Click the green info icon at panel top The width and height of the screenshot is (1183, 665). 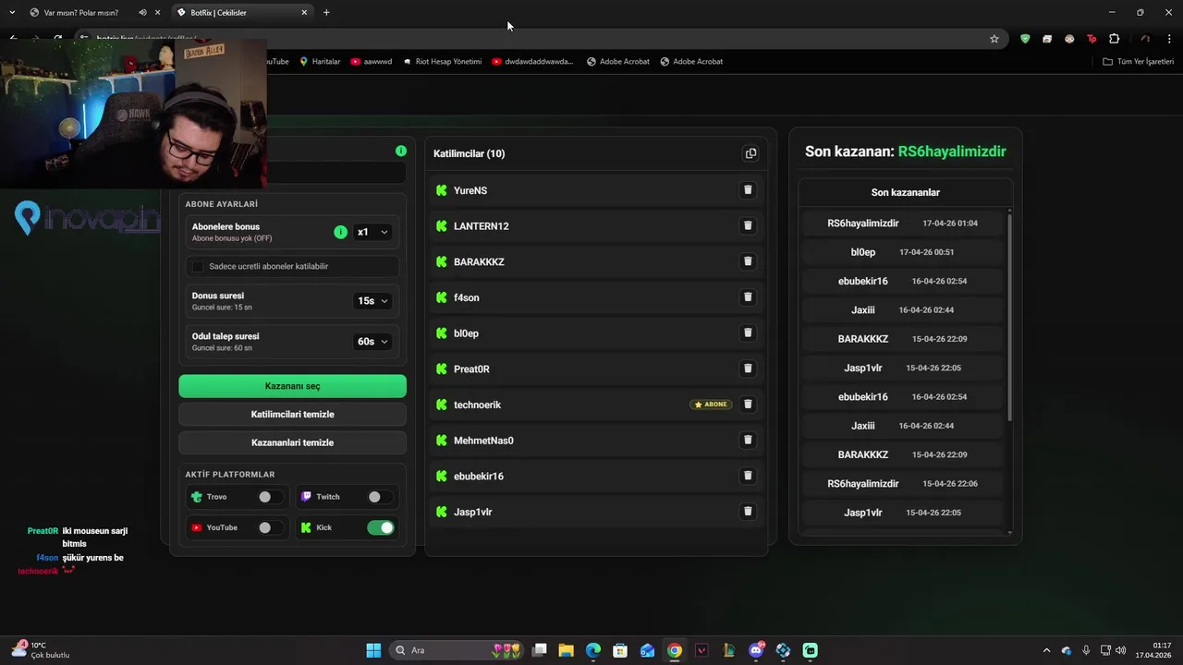coord(400,151)
